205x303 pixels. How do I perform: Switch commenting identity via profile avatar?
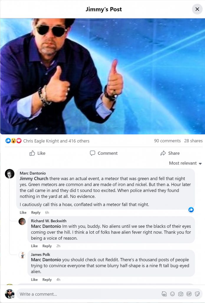pos(10,294)
